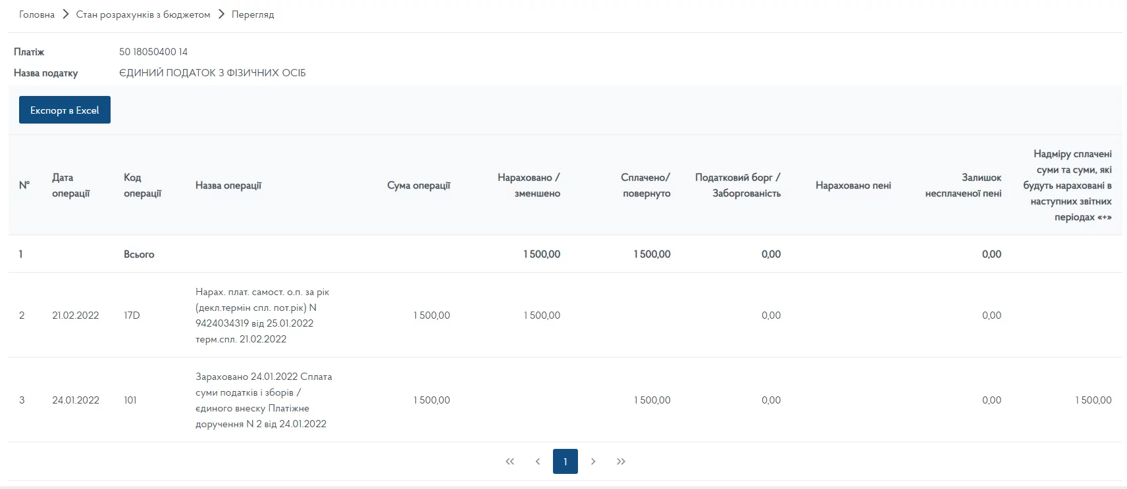Click the Дата операції column header
Image resolution: width=1127 pixels, height=489 pixels.
70,185
